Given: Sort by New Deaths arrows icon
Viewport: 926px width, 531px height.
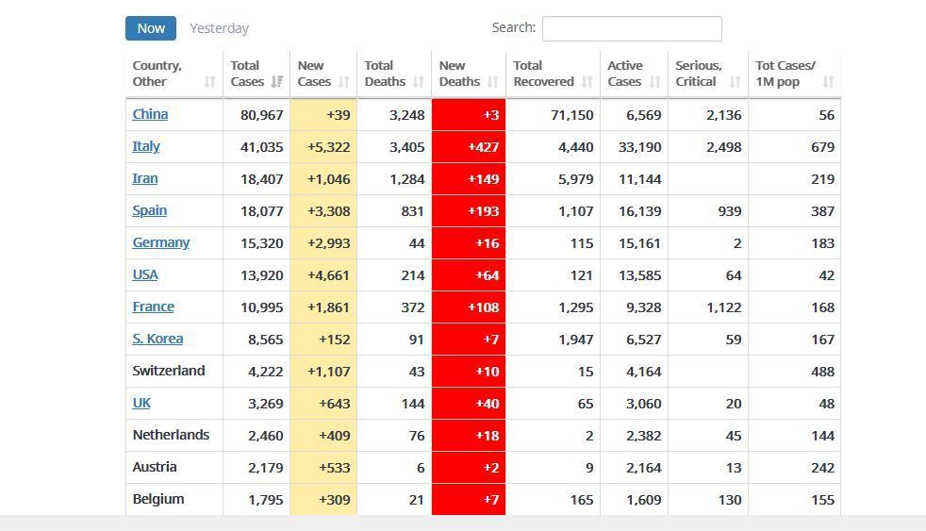Looking at the screenshot, I should tap(492, 82).
